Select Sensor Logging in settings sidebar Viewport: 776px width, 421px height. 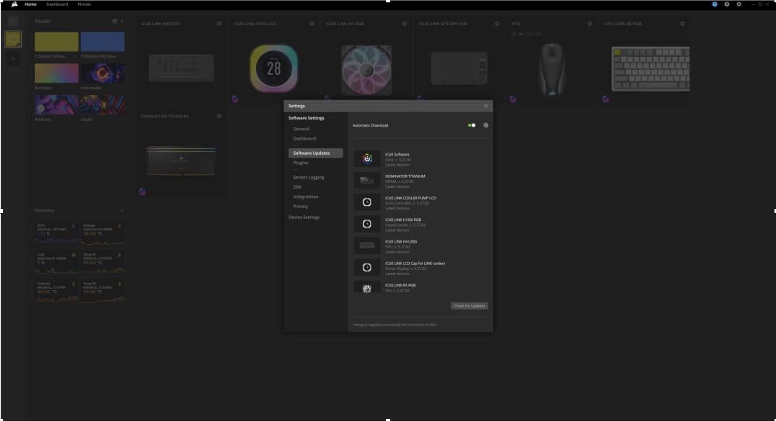(308, 177)
